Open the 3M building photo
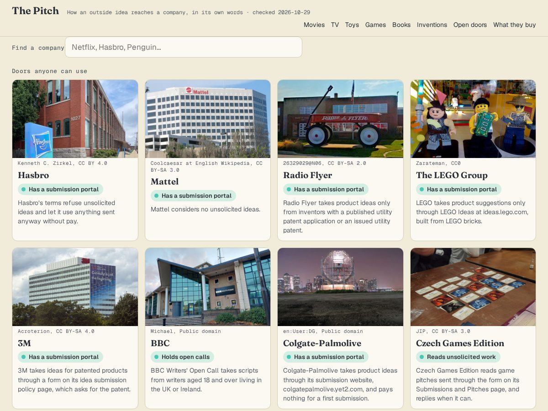The height and width of the screenshot is (411, 548). point(75,287)
